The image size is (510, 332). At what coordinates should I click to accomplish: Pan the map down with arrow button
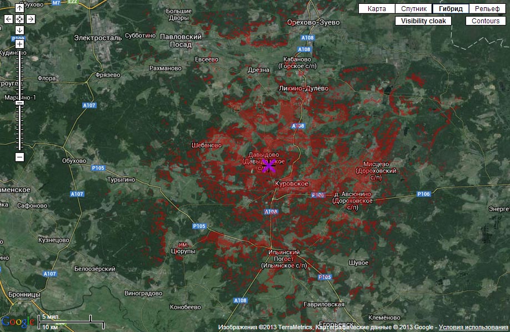(19, 30)
